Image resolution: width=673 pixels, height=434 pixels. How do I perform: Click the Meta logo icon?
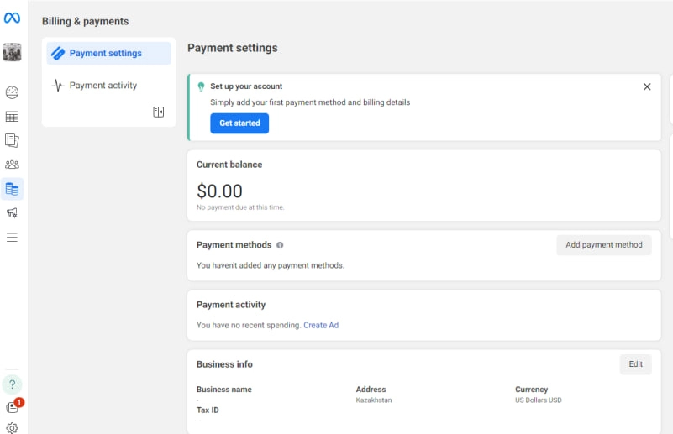(12, 18)
